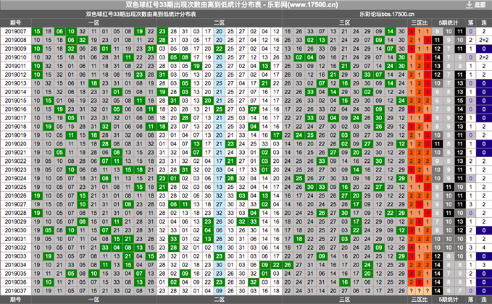The image size is (492, 304).
Task: Click green number 06 in row 2019007
Action: 59,31
